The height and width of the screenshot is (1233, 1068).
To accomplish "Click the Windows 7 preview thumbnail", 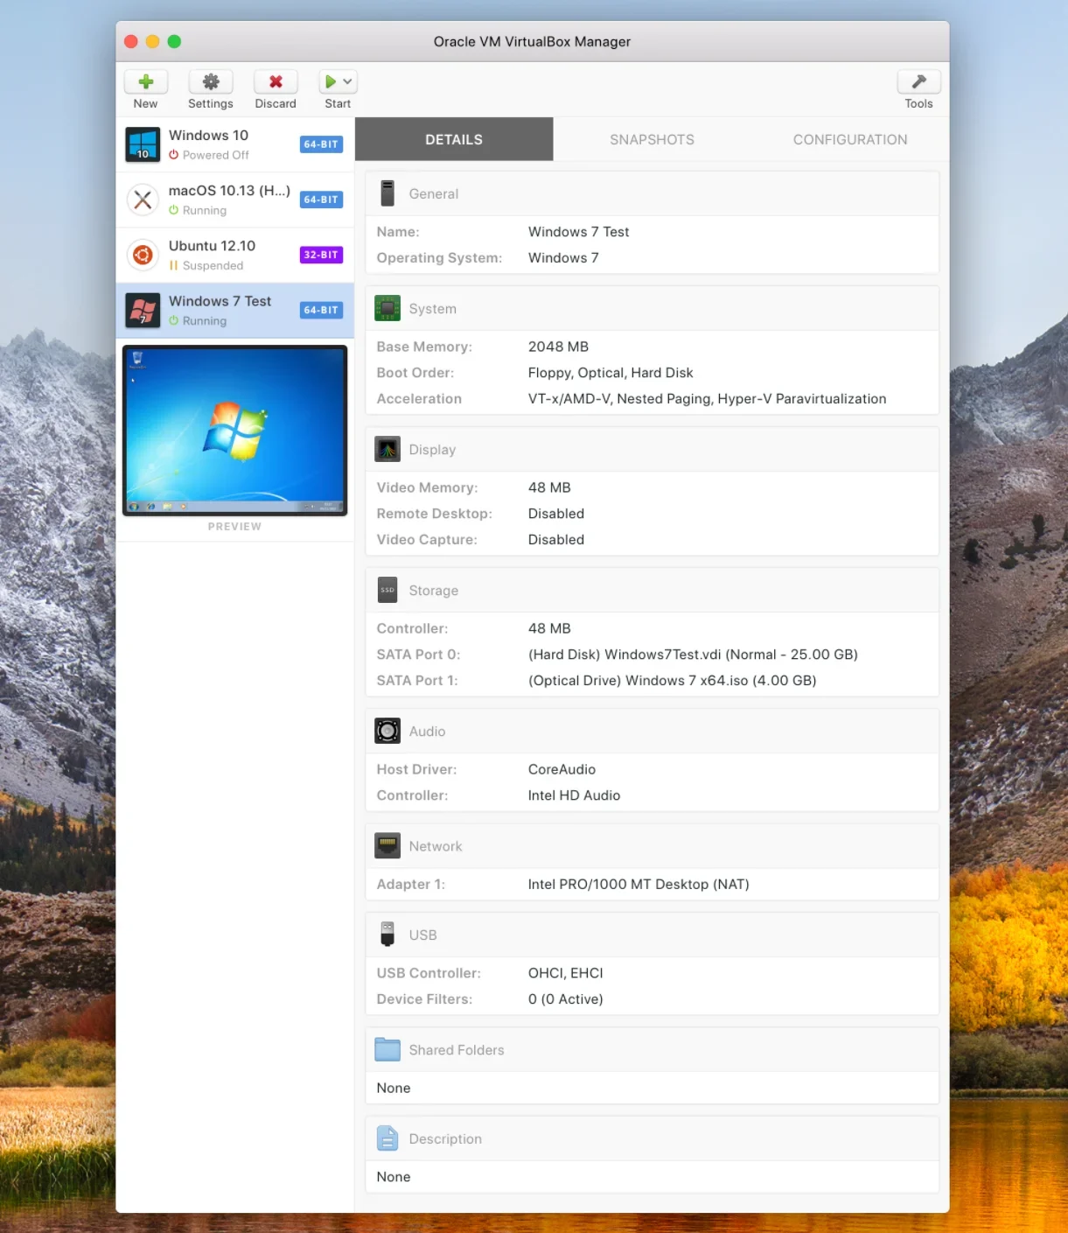I will click(234, 431).
